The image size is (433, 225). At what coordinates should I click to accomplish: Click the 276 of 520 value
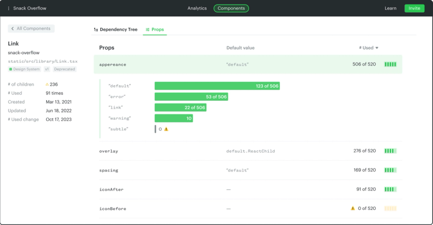click(x=365, y=151)
